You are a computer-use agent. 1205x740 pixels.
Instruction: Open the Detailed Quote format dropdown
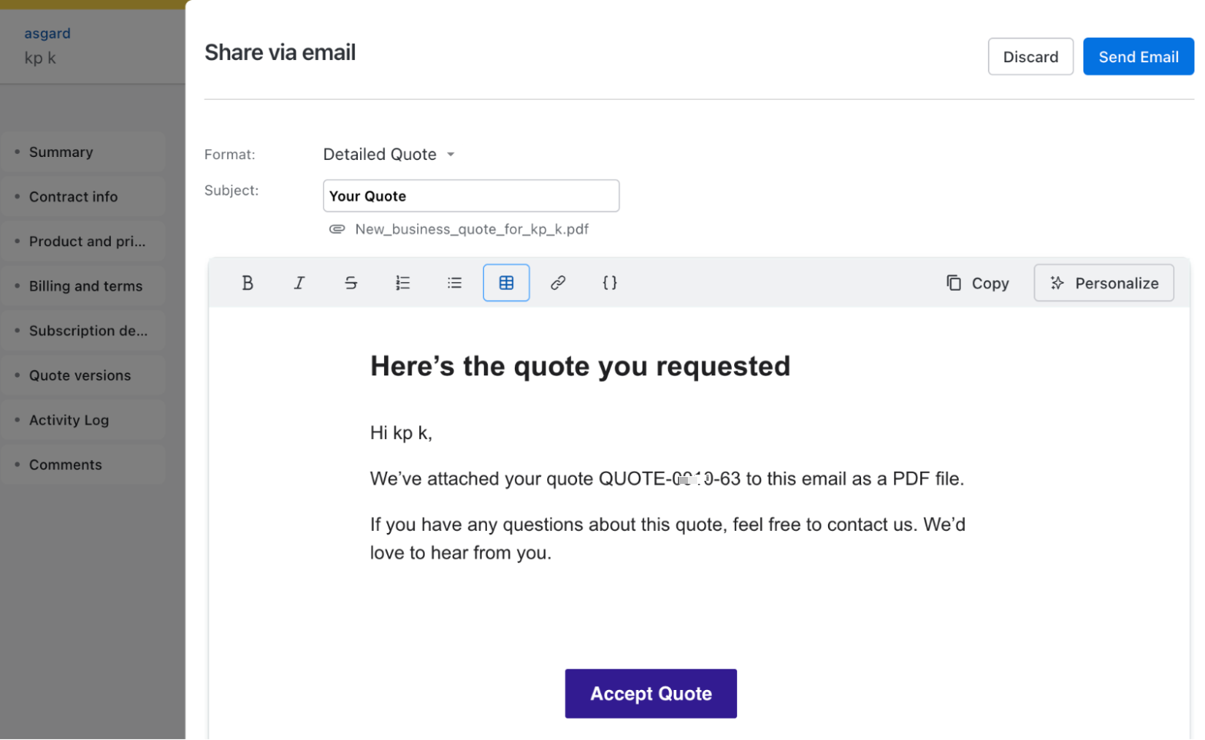tap(389, 155)
